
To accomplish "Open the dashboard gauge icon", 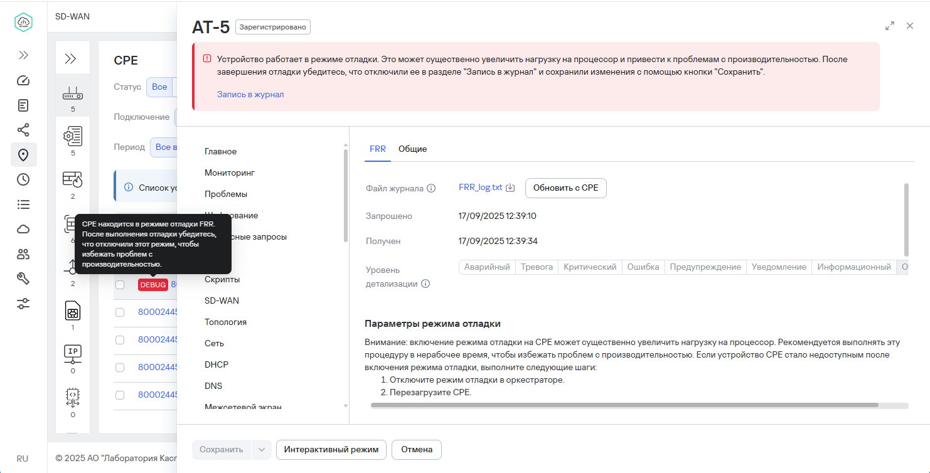I will click(23, 80).
